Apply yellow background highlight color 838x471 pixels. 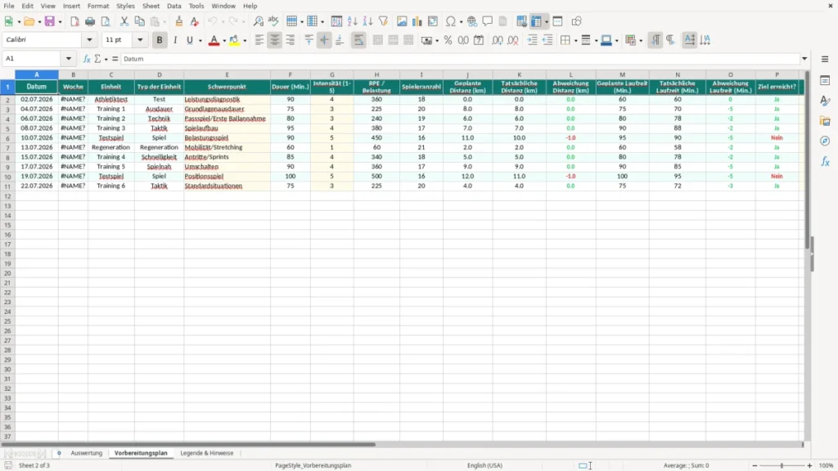pos(234,41)
